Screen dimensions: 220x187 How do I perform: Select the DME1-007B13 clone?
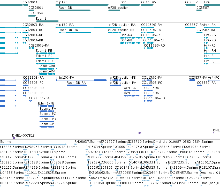click(x=116, y=138)
